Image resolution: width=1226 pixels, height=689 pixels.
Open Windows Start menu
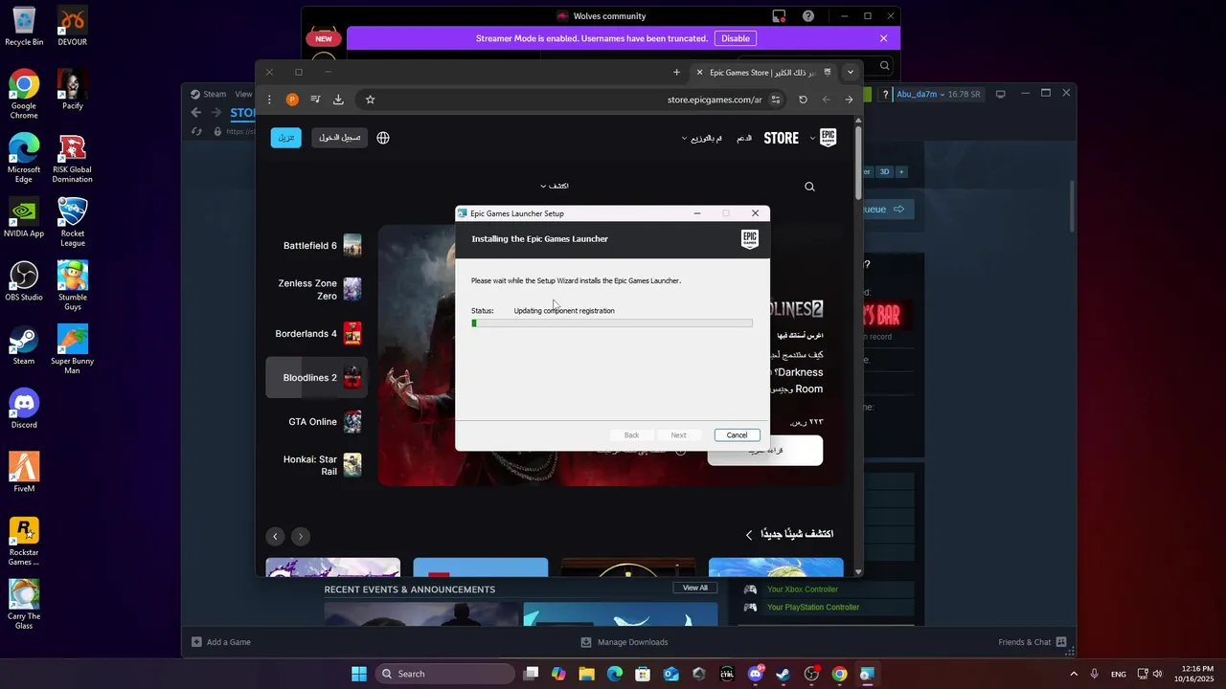pyautogui.click(x=359, y=674)
